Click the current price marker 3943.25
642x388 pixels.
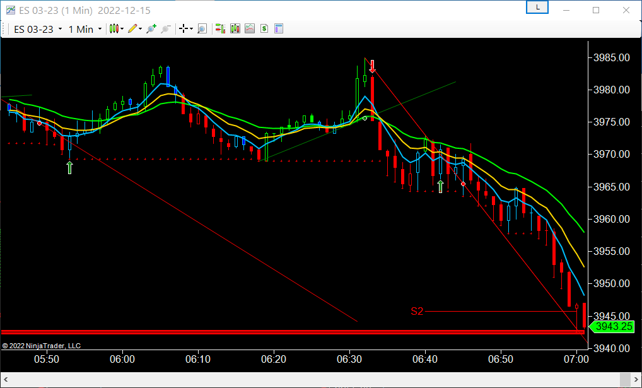612,327
